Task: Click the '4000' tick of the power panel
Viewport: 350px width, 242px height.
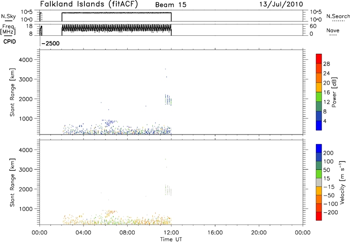Action: click(26, 60)
